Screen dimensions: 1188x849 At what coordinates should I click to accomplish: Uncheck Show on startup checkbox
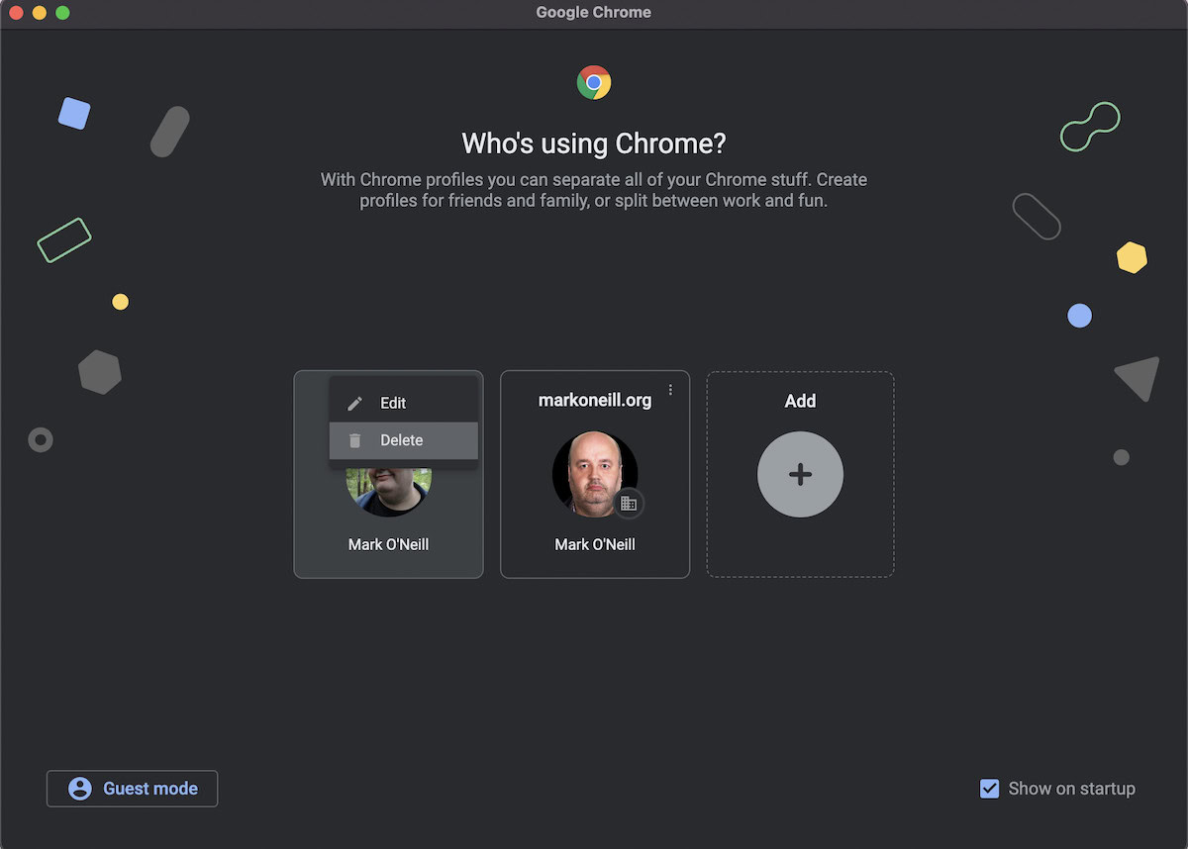(x=989, y=789)
